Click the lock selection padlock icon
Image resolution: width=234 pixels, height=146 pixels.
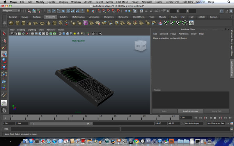88,11
